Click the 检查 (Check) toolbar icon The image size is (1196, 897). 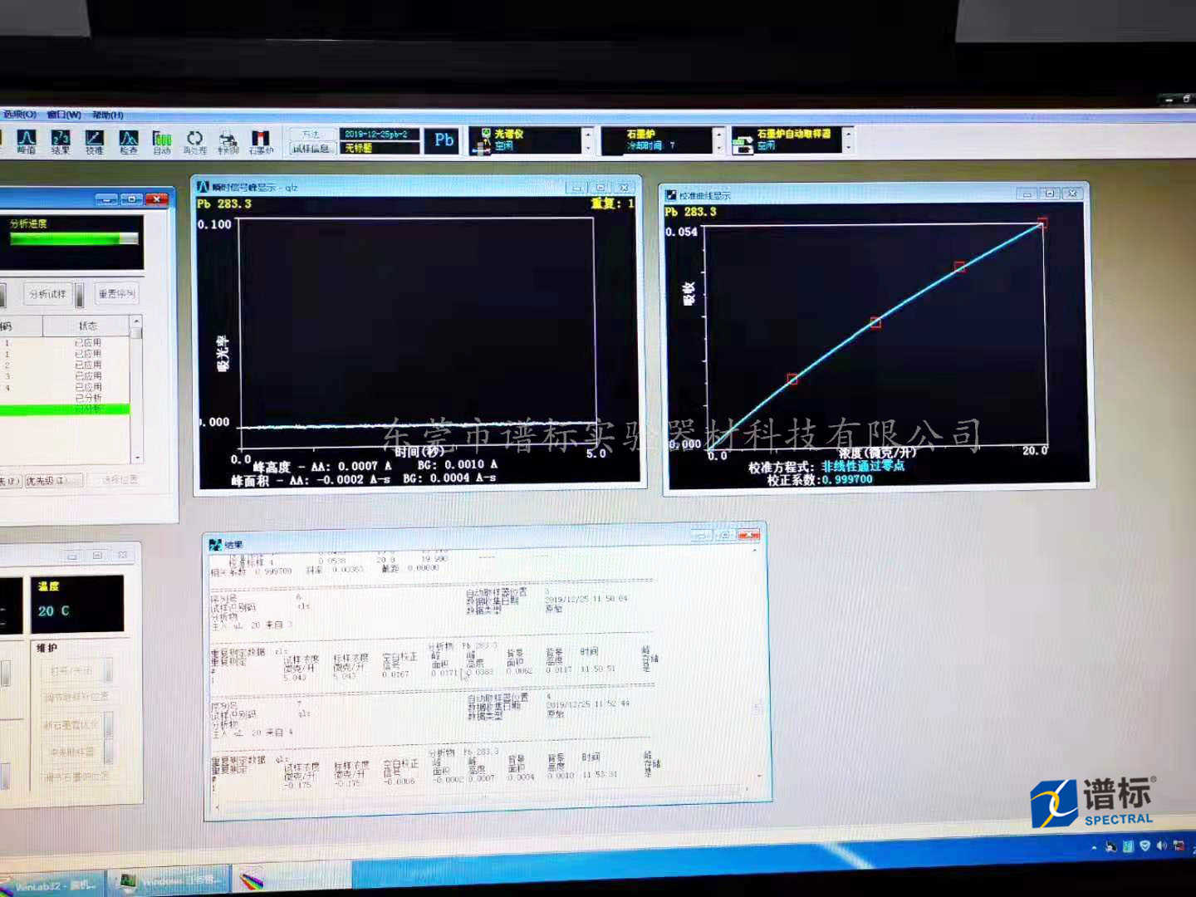(128, 141)
